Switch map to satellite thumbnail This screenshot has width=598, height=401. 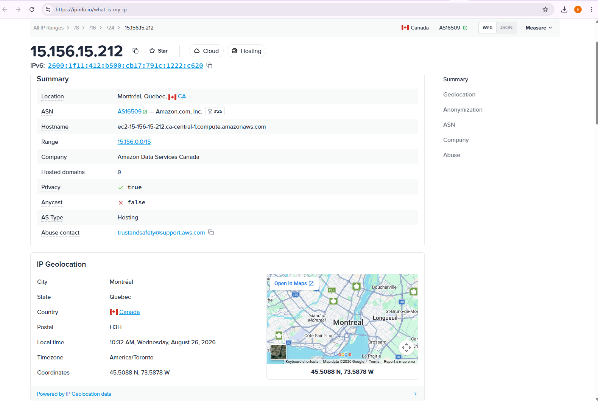(x=279, y=352)
